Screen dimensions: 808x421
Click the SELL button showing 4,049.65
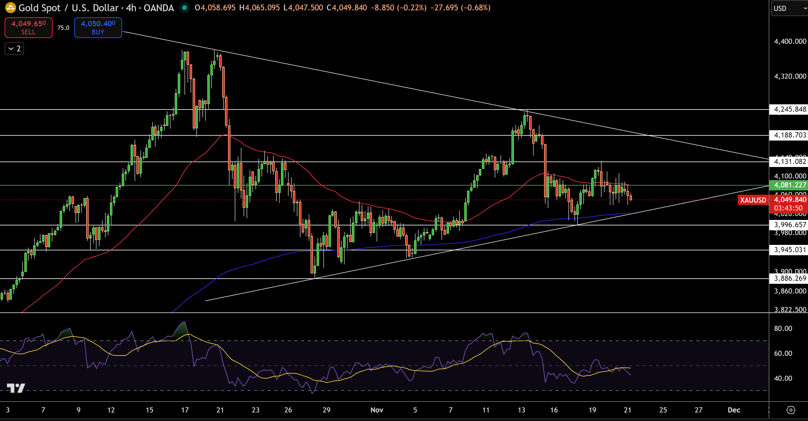(x=28, y=28)
